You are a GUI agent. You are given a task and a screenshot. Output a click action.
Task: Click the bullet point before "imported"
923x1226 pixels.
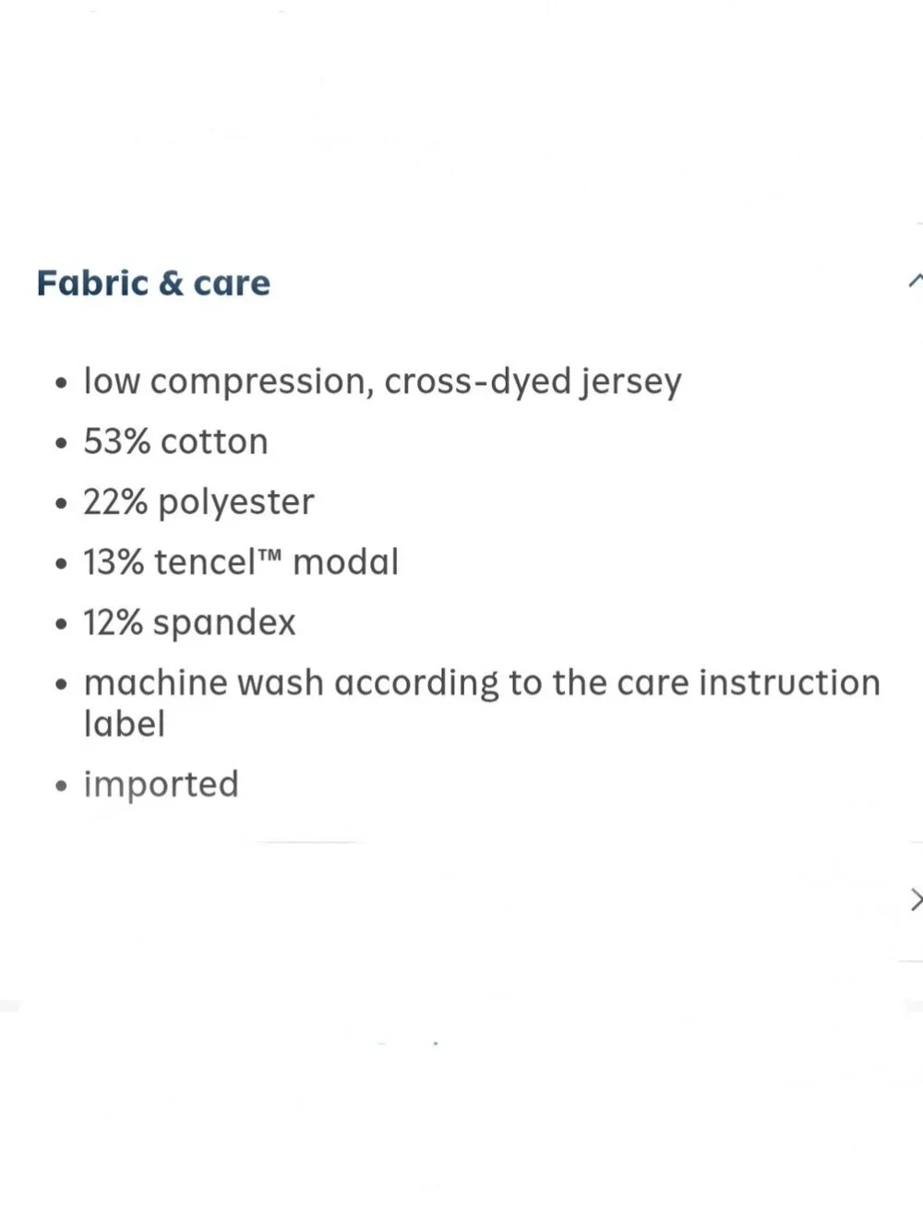(61, 787)
